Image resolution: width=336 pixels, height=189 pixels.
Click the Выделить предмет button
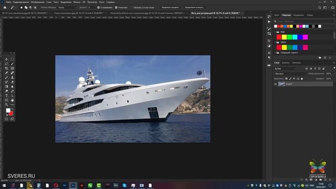(170, 7)
